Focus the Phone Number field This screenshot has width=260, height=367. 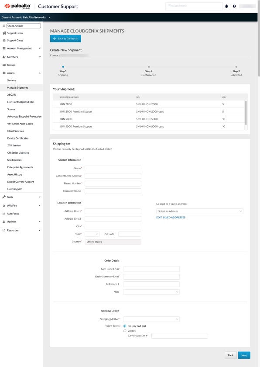(x=113, y=183)
